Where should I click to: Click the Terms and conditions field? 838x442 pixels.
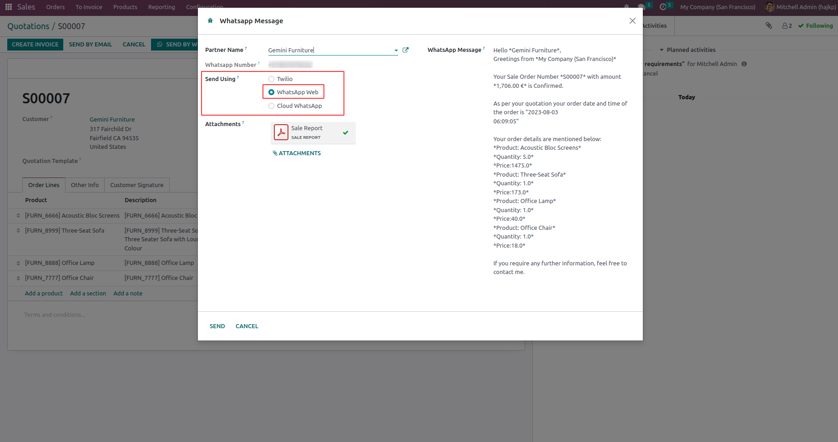coord(55,315)
